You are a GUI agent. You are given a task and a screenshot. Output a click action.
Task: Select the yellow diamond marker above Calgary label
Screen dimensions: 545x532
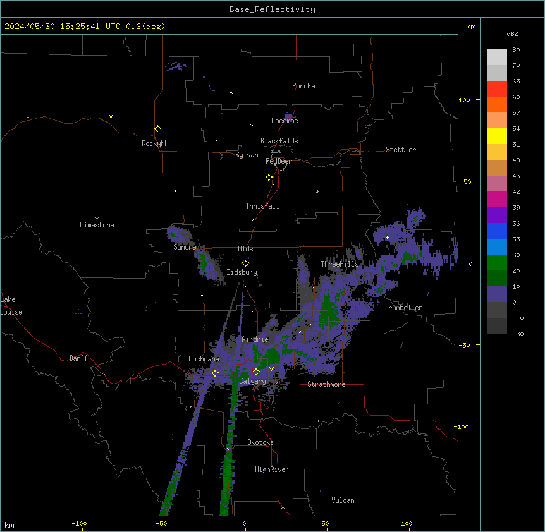(x=256, y=372)
